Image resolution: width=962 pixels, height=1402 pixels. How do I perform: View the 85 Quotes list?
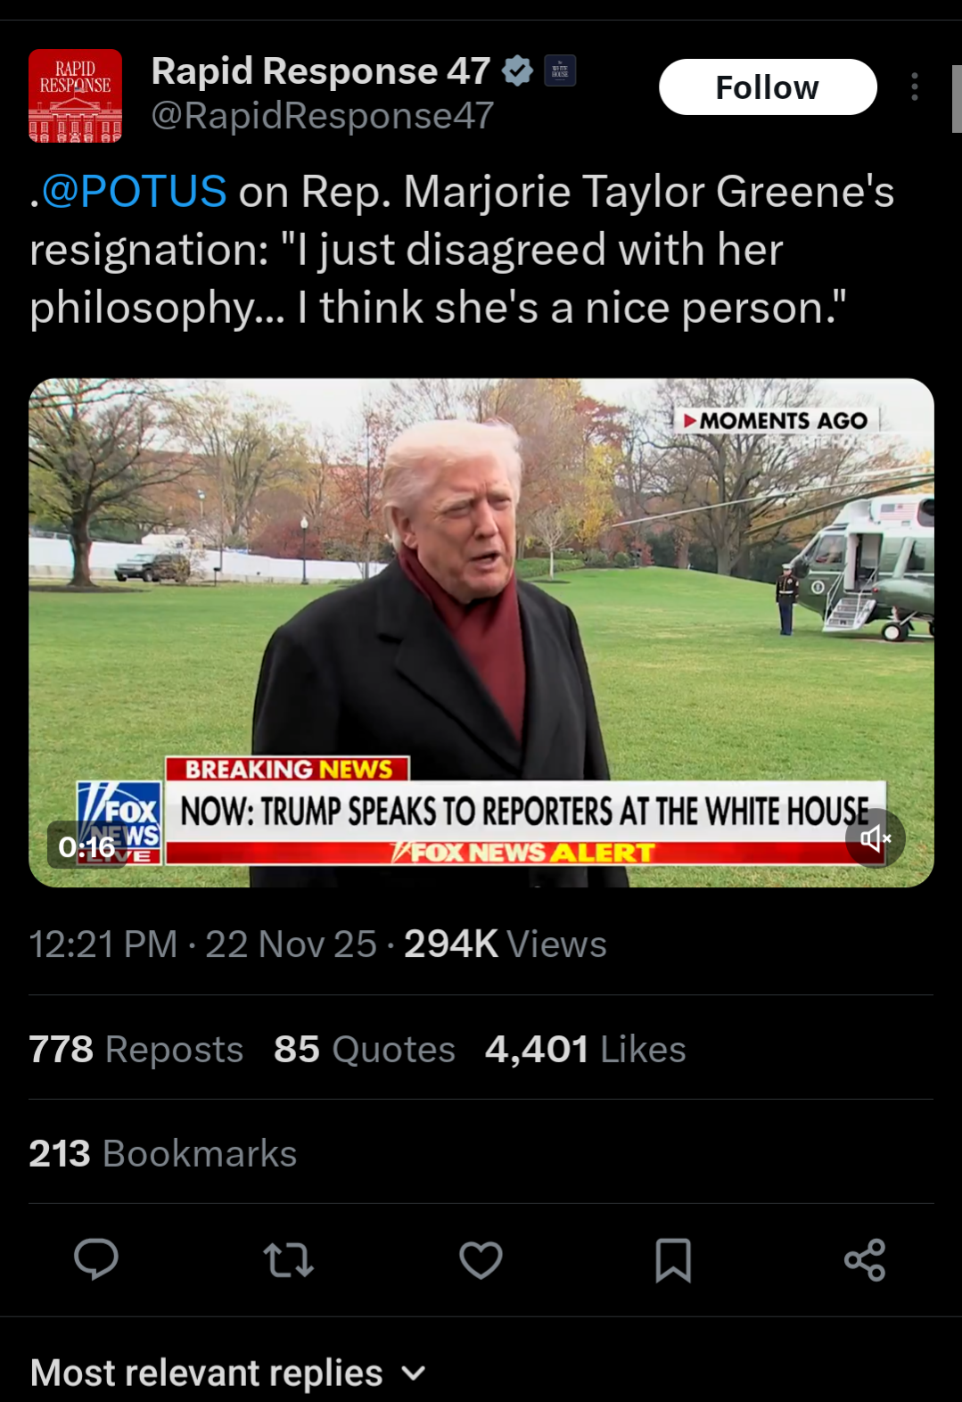(365, 1050)
